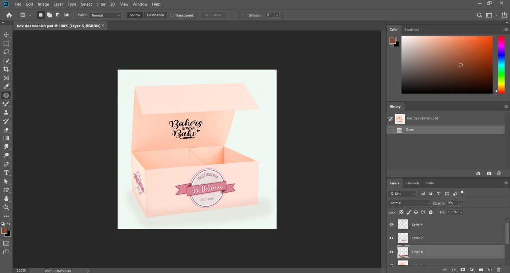Image resolution: width=510 pixels, height=273 pixels.
Task: Create new snapshot with History camera icon
Action: [x=489, y=173]
